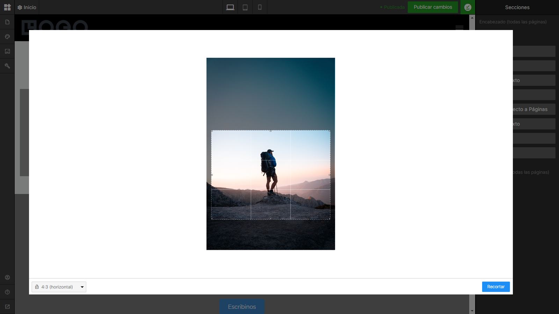Screen dimensions: 559x314
Task: Click the Secciones panel title
Action: pos(517,7)
